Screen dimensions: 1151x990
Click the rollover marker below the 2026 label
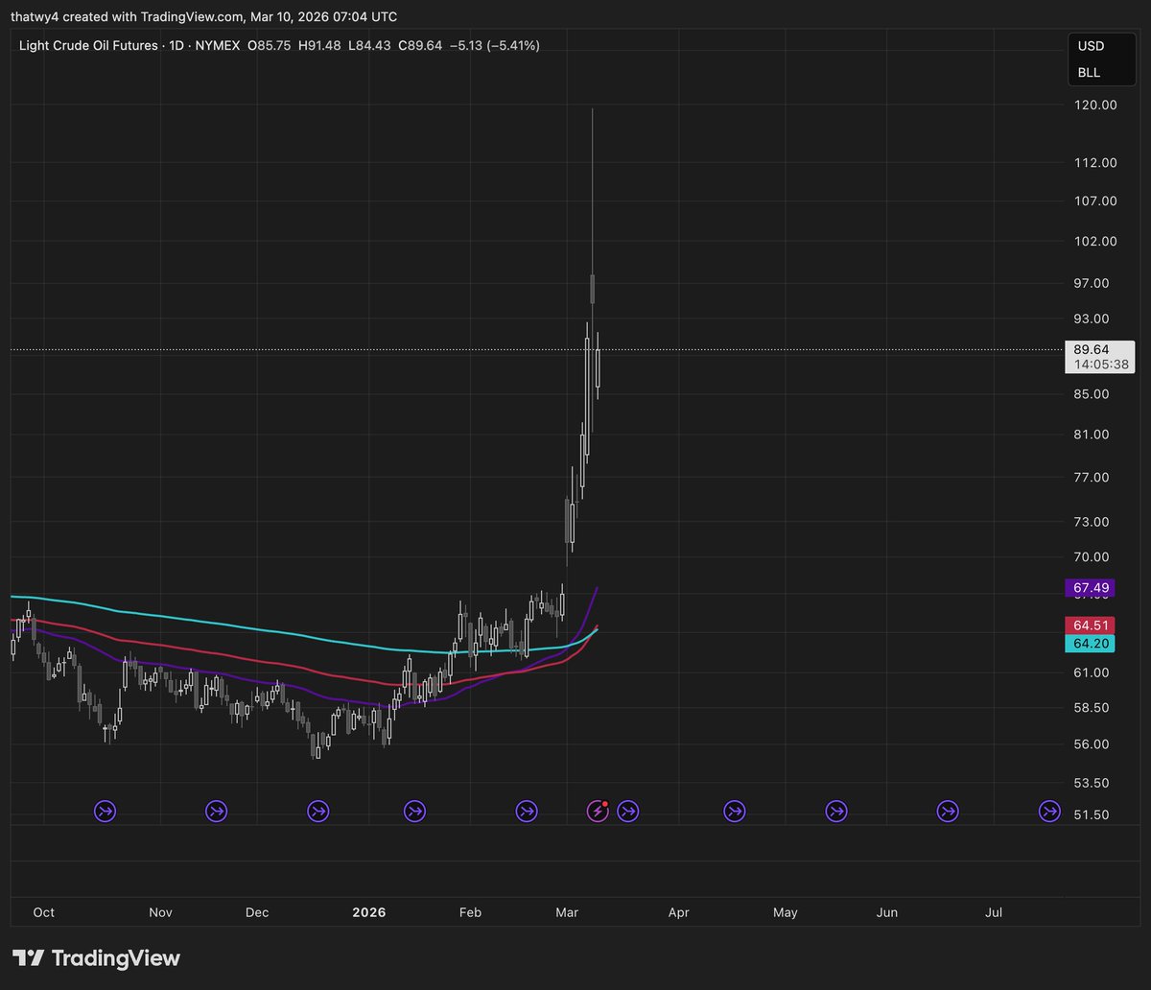[414, 811]
